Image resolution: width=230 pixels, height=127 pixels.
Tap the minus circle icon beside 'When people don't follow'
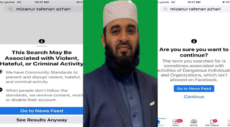click(1, 90)
